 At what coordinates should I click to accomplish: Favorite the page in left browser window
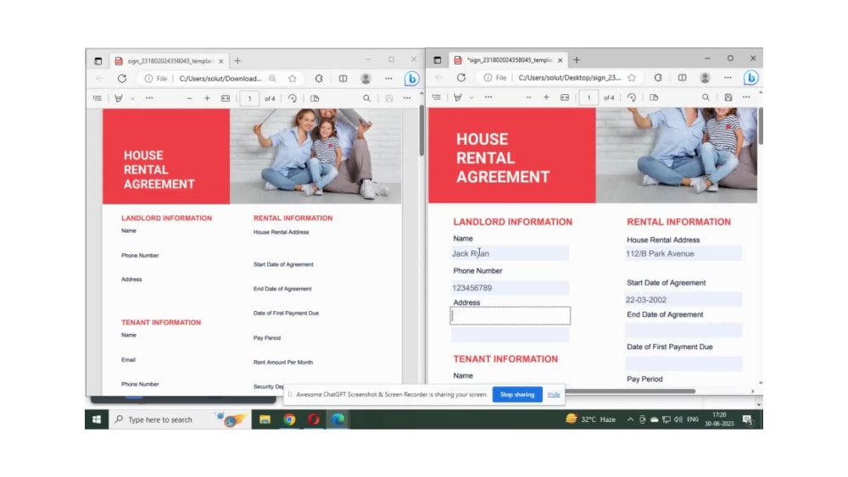tap(293, 78)
